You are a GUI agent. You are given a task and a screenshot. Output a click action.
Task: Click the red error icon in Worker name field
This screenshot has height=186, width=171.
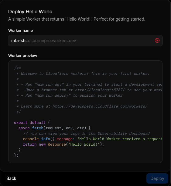[x=157, y=41]
